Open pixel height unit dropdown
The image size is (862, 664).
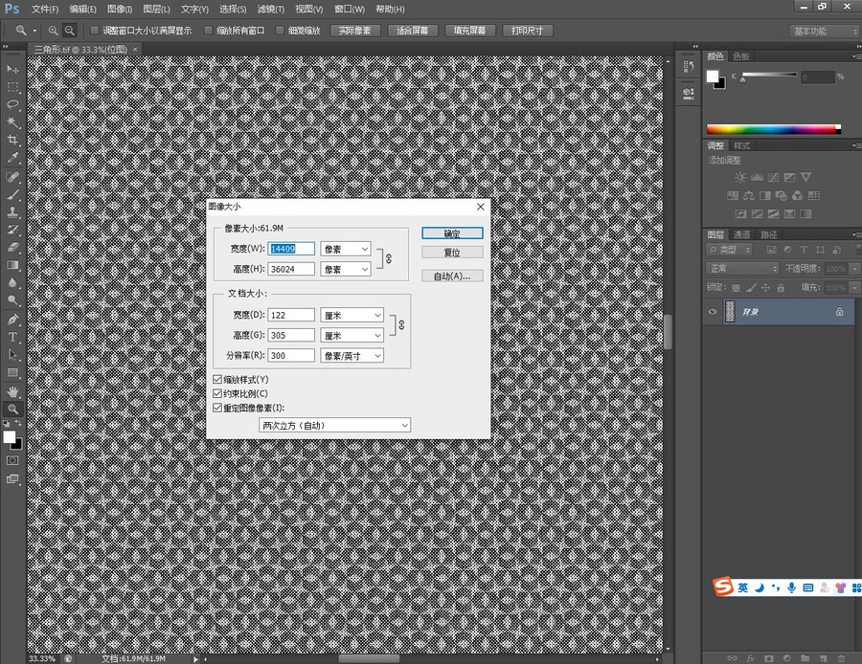click(x=346, y=270)
